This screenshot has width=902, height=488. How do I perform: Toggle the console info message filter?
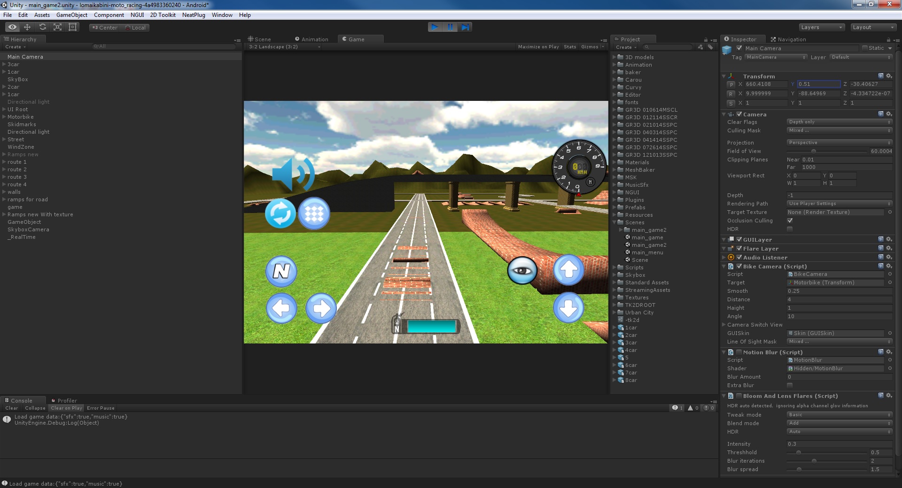(677, 408)
